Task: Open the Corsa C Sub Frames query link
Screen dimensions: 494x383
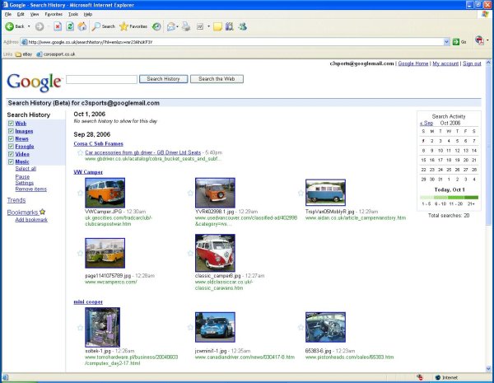Action: [98, 144]
